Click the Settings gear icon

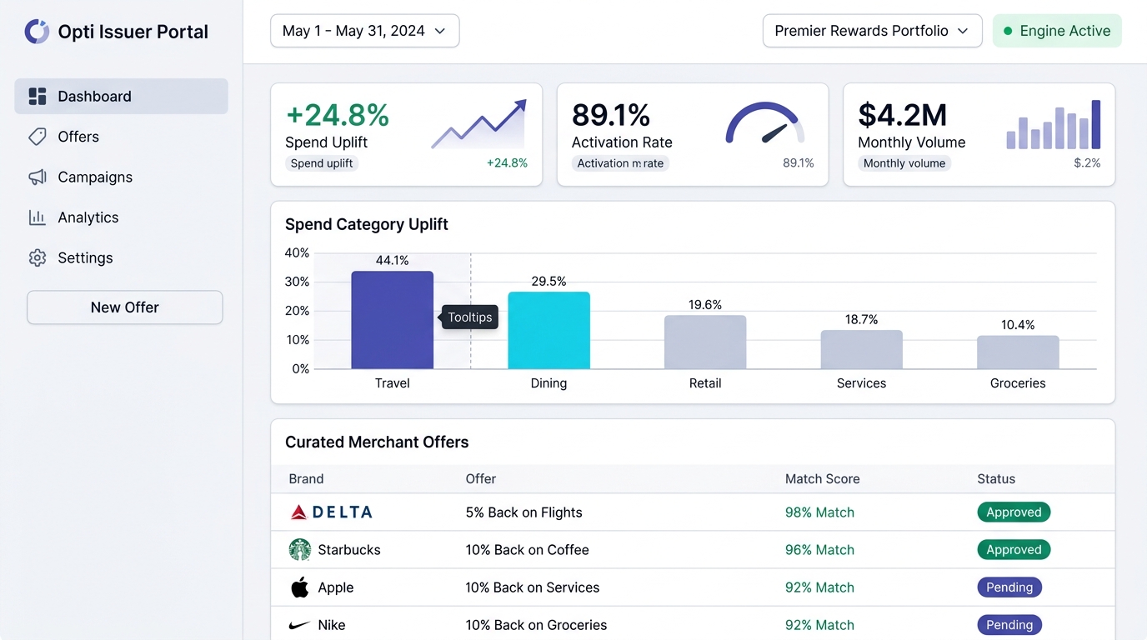tap(38, 258)
